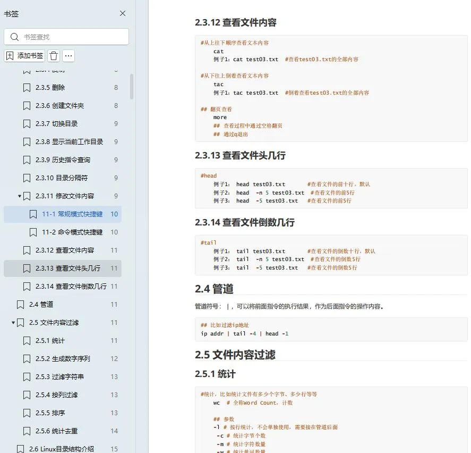Click the line '例子3: tail -5 test03.txt'
The width and height of the screenshot is (471, 453).
(x=255, y=268)
